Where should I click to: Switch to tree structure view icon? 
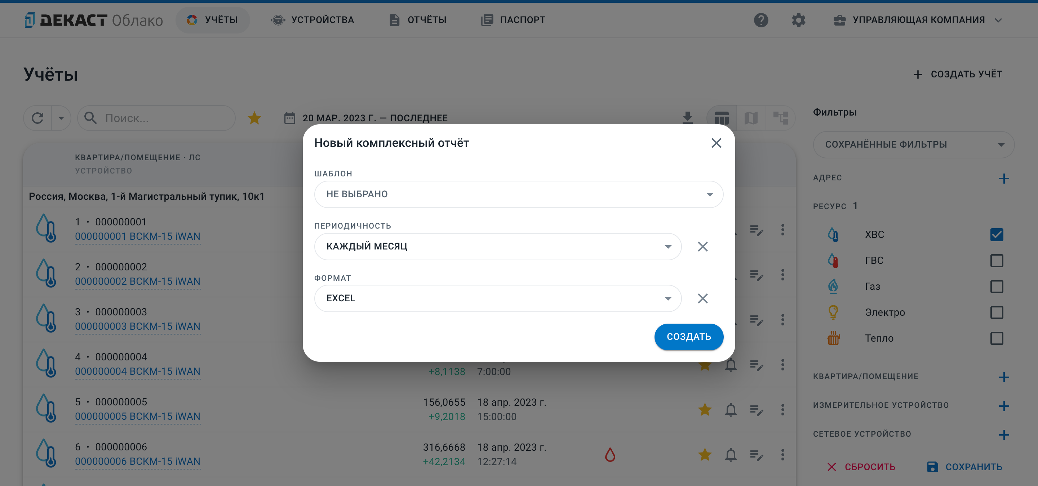pos(781,118)
